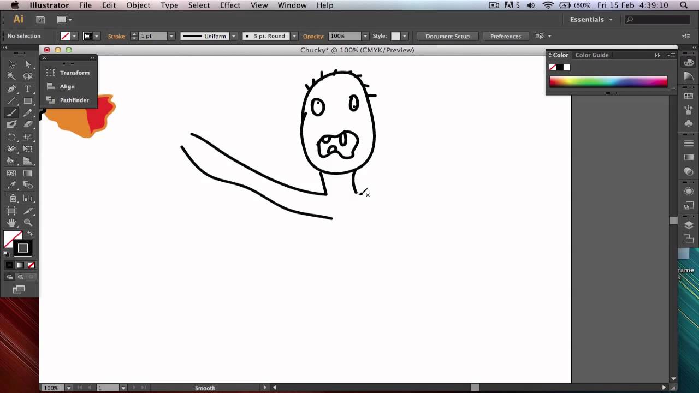Open the Effect menu
The height and width of the screenshot is (393, 699).
(x=230, y=5)
